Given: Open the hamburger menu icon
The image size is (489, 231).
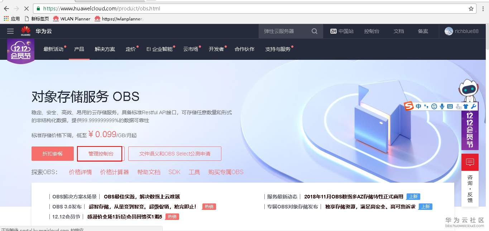Looking at the screenshot, I should point(10,31).
